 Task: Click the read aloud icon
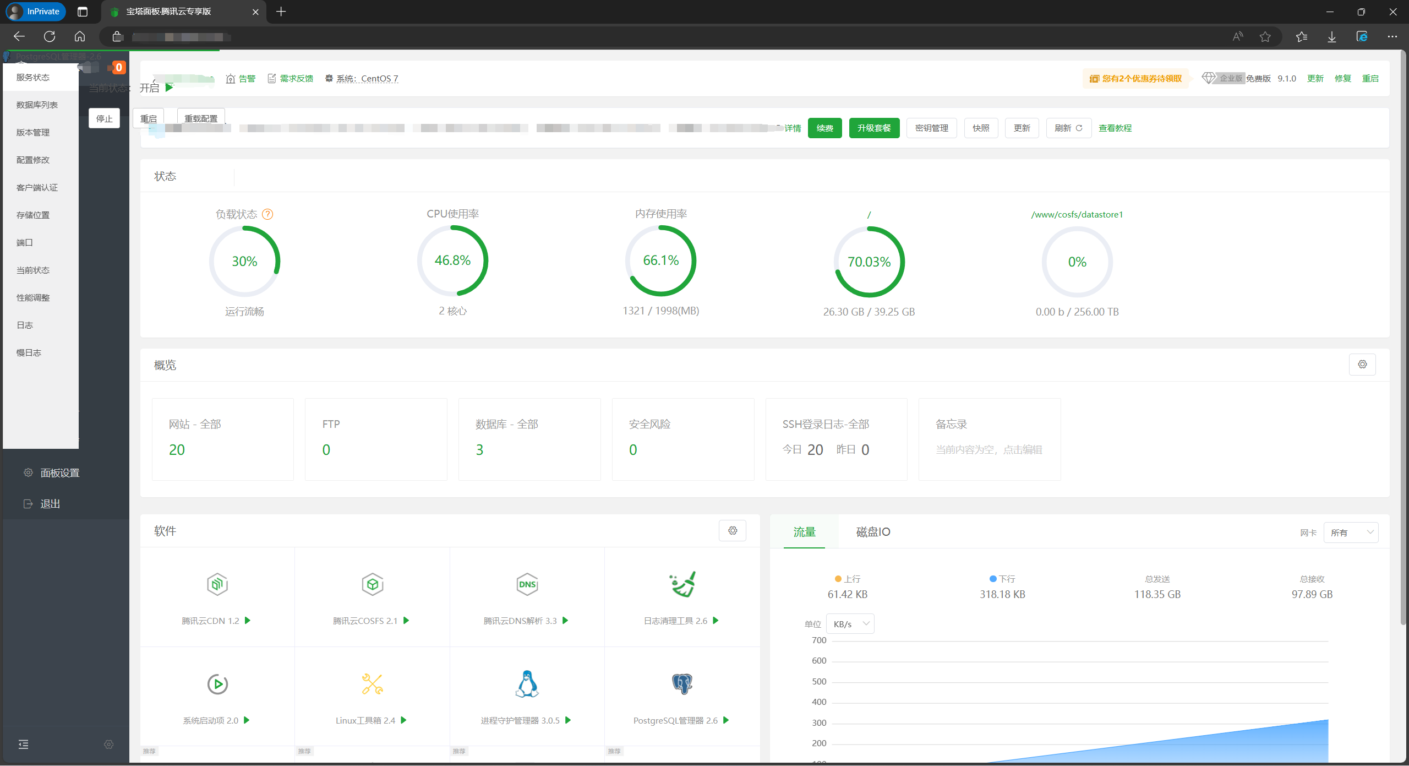(1238, 36)
